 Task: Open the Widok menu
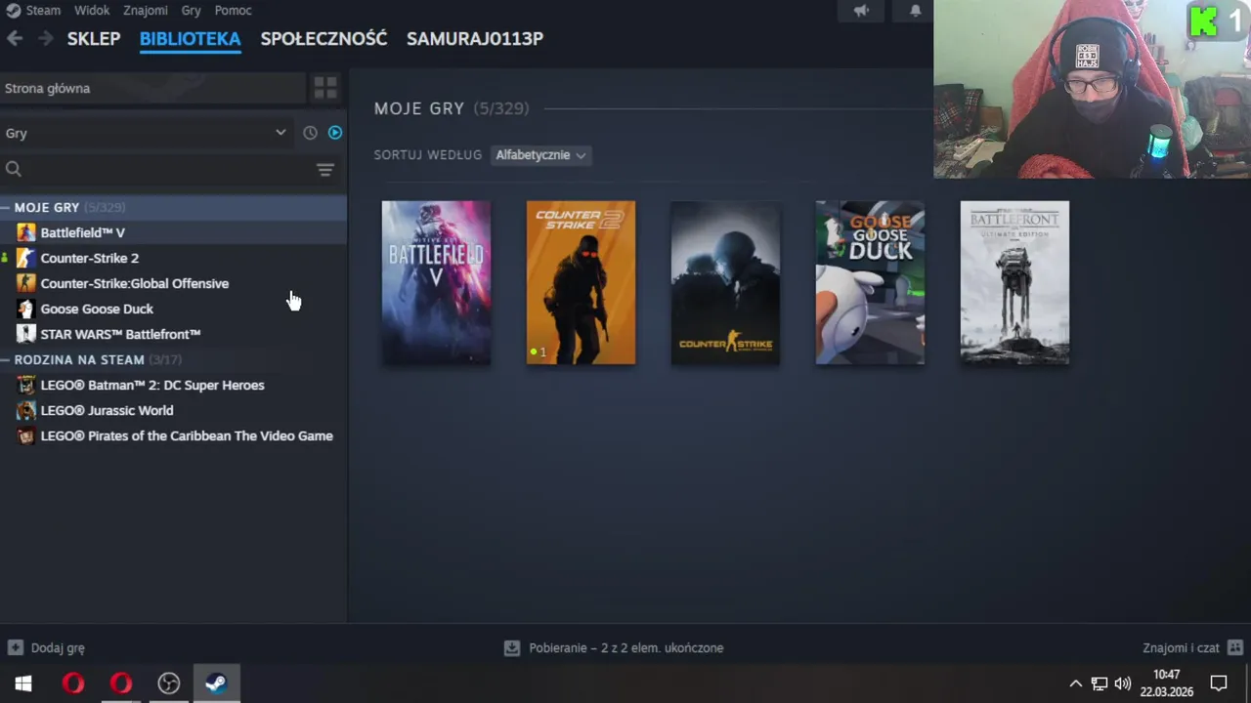92,10
